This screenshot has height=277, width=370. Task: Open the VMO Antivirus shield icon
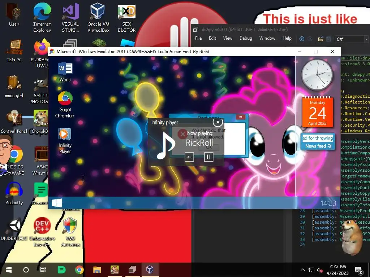(70, 232)
